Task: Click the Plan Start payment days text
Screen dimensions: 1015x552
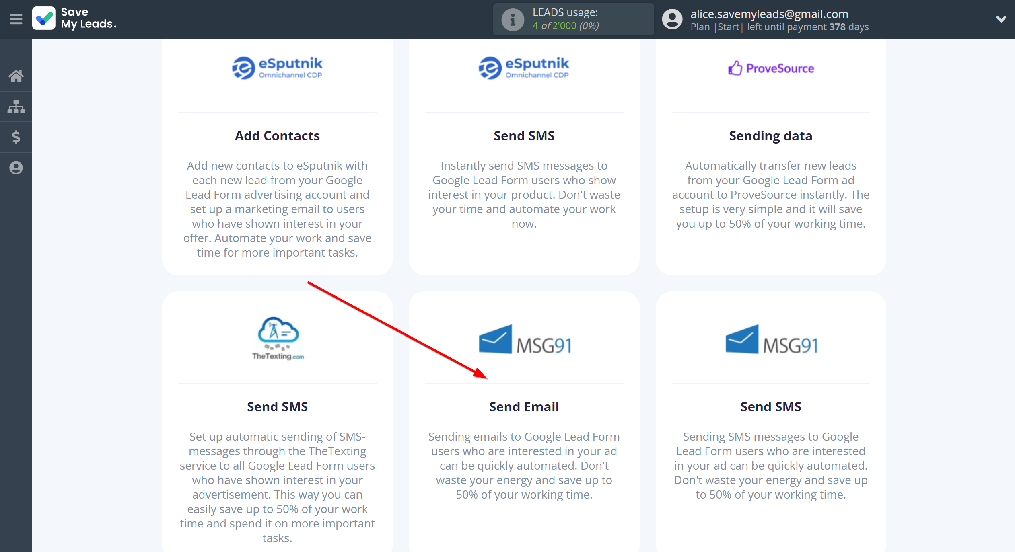Action: 779,27
